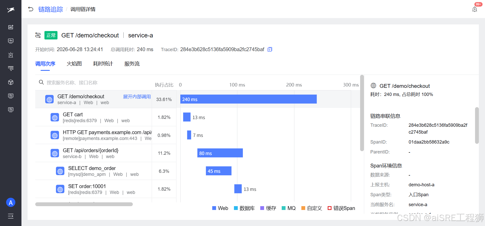Image resolution: width=485 pixels, height=226 pixels.
Task: Click the 执行占比 column header
Action: 164,85
